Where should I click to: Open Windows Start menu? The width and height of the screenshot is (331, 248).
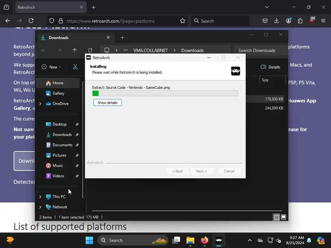(89, 240)
